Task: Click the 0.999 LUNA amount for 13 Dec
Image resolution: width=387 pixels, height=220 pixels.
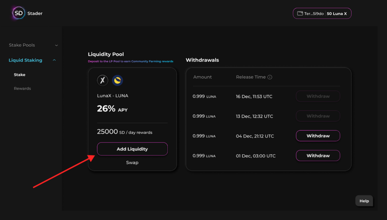Action: (204, 116)
